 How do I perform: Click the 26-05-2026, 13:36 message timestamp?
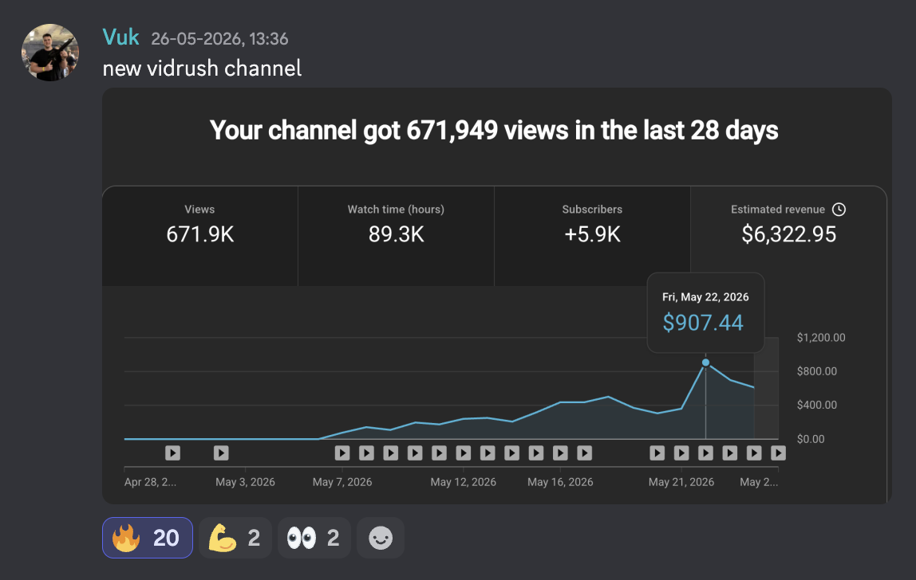coord(219,39)
